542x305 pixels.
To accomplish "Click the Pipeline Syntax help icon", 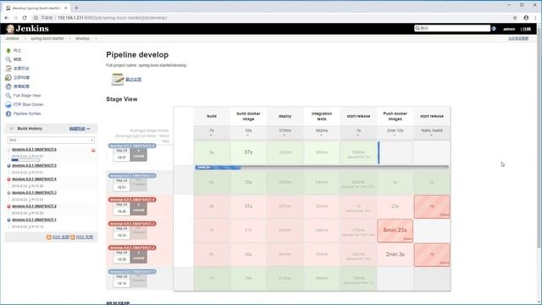I will (8, 114).
